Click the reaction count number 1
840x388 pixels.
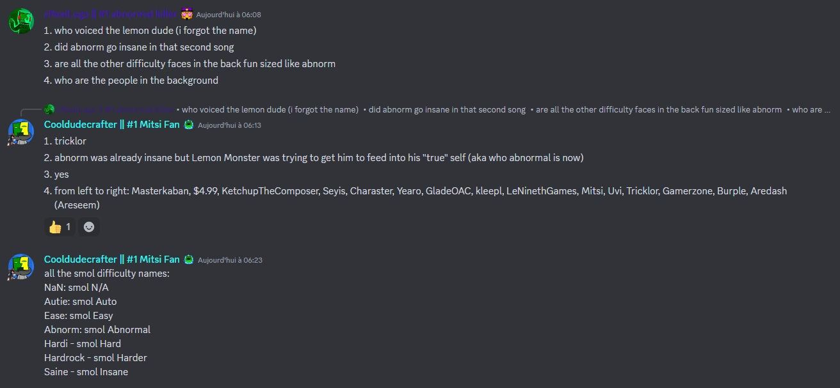[x=69, y=226]
